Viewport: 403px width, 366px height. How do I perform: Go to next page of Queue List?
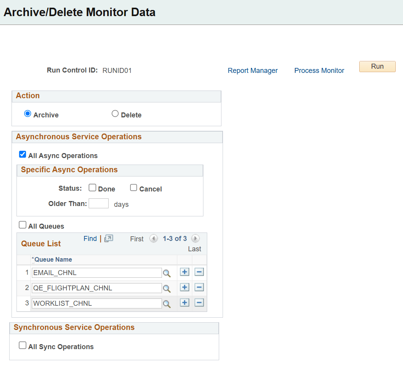coord(195,238)
